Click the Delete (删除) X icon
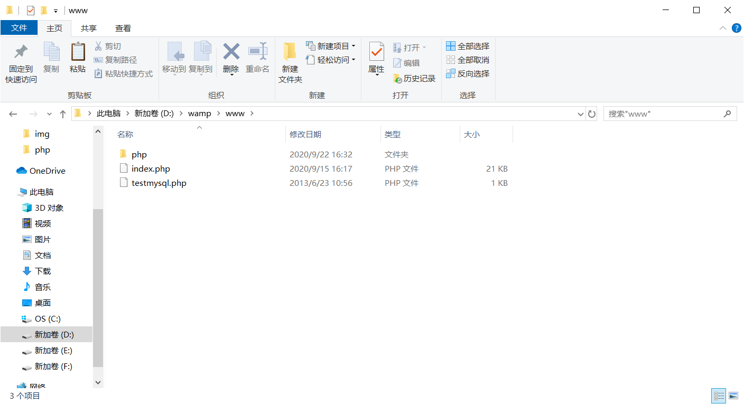744x404 pixels. tap(231, 52)
